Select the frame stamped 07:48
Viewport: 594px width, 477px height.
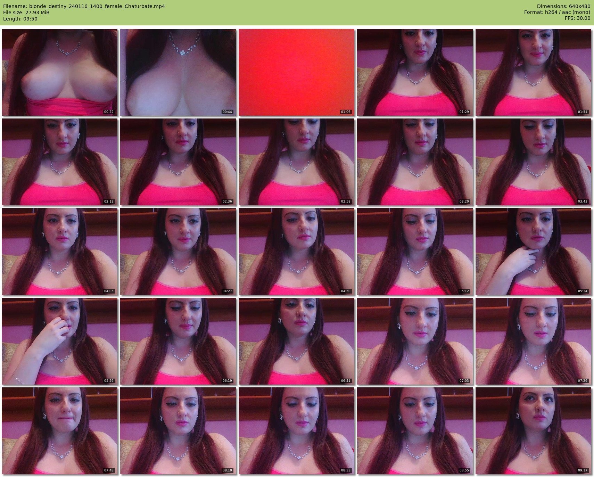pos(59,431)
